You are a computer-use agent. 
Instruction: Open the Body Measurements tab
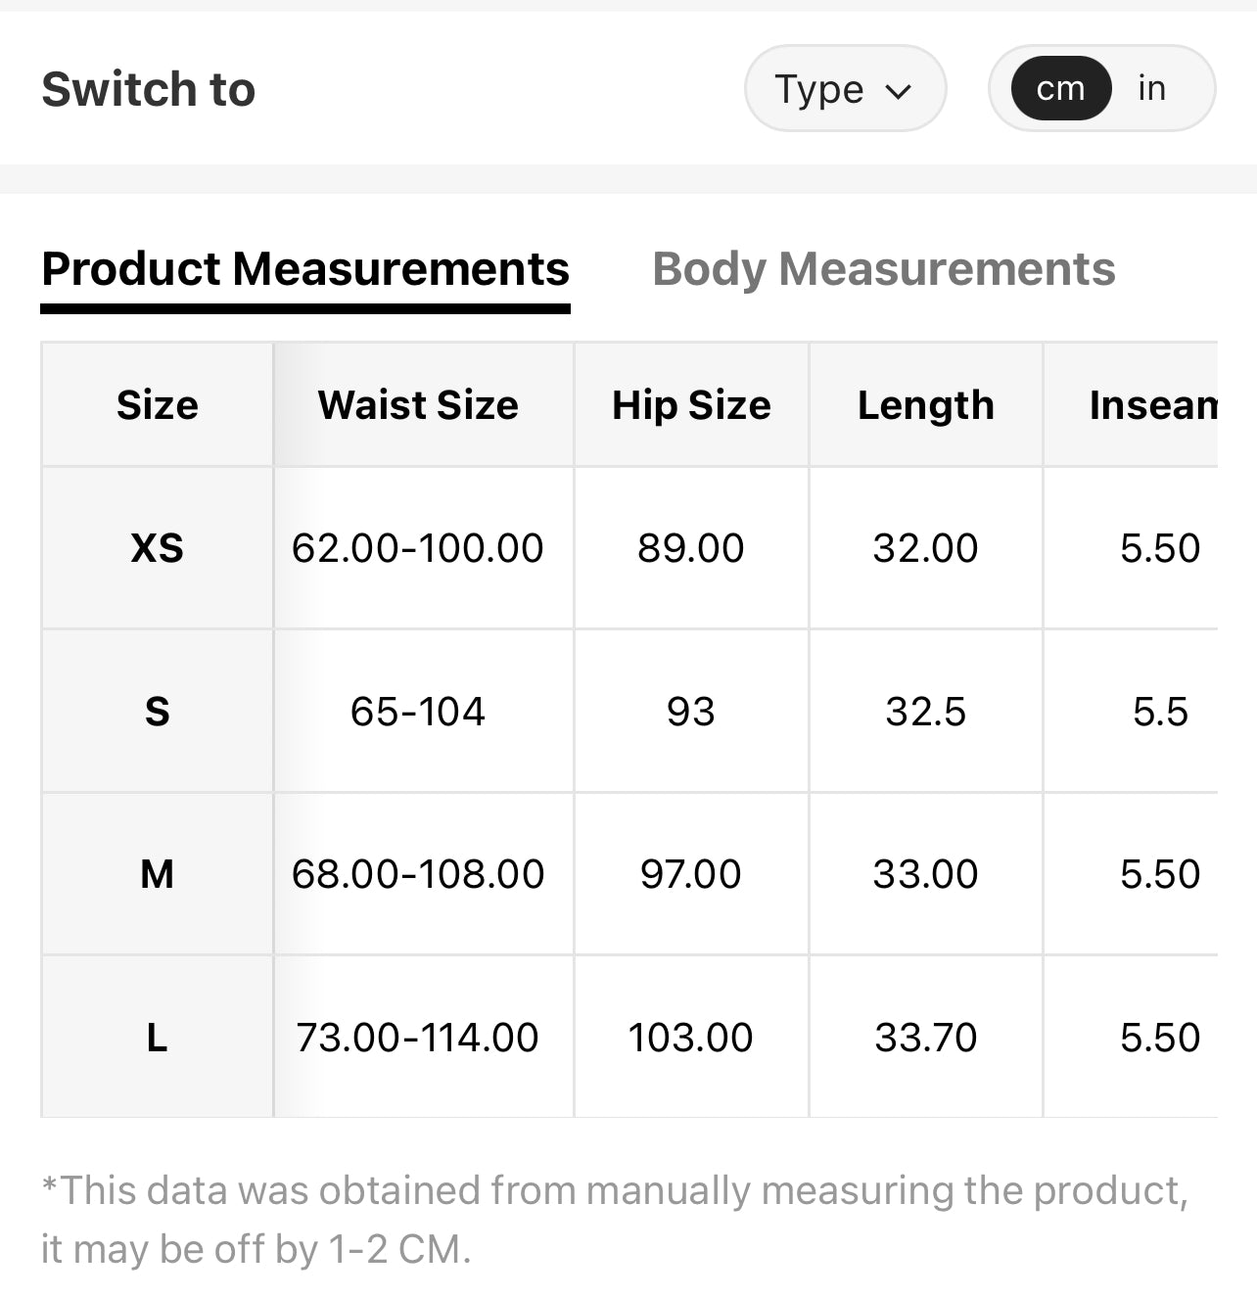tap(884, 269)
